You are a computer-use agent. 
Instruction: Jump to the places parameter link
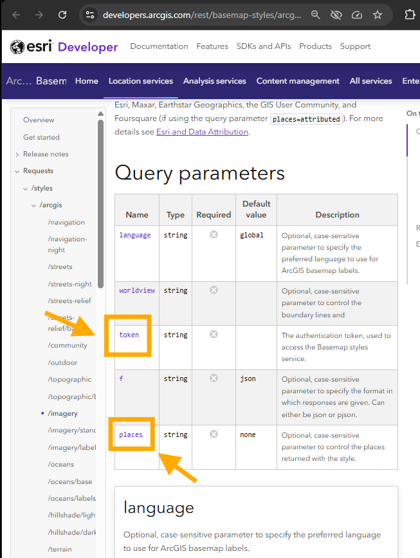[131, 434]
